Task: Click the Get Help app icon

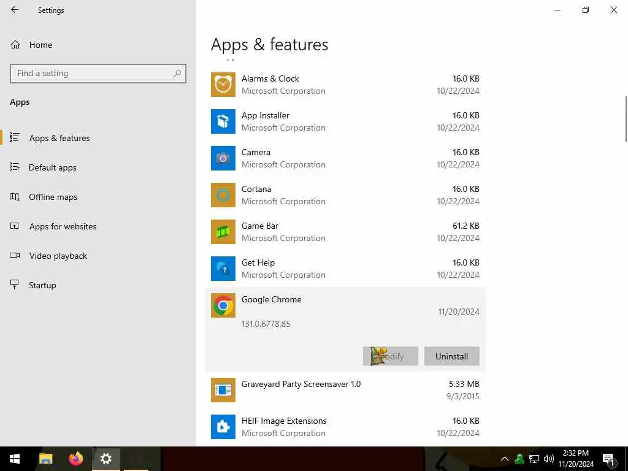Action: click(x=223, y=269)
